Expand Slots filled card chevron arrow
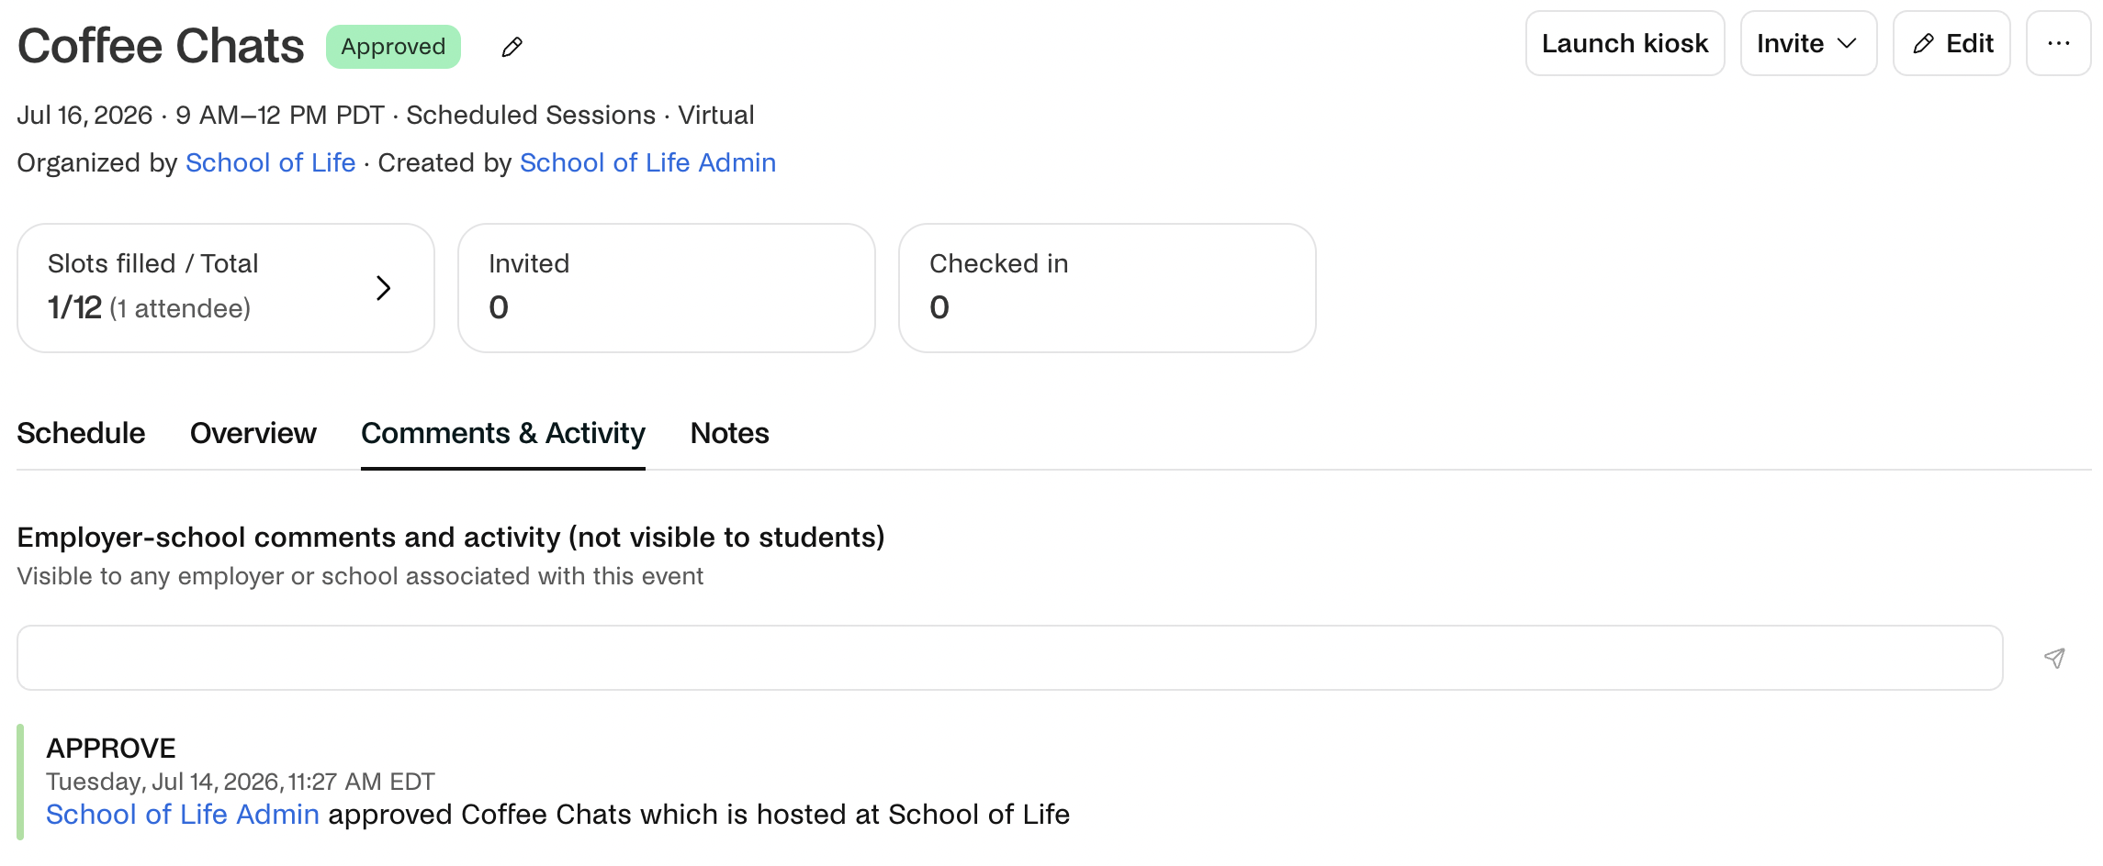The height and width of the screenshot is (866, 2103). point(384,288)
